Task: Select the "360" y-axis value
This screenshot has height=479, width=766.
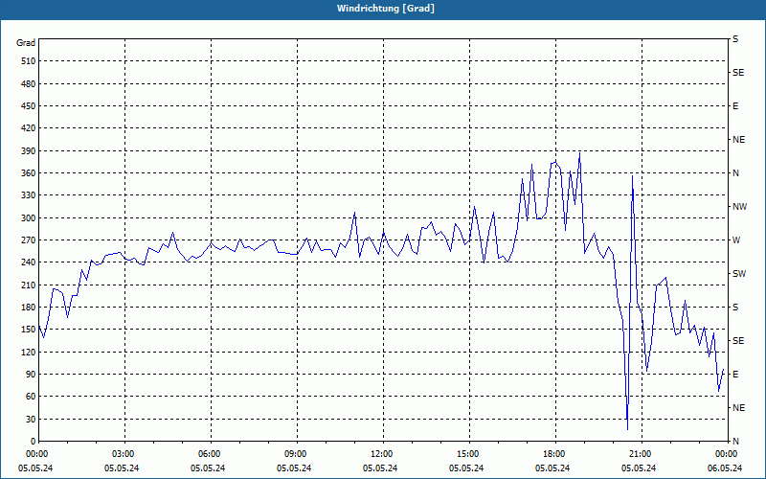Action: [29, 173]
